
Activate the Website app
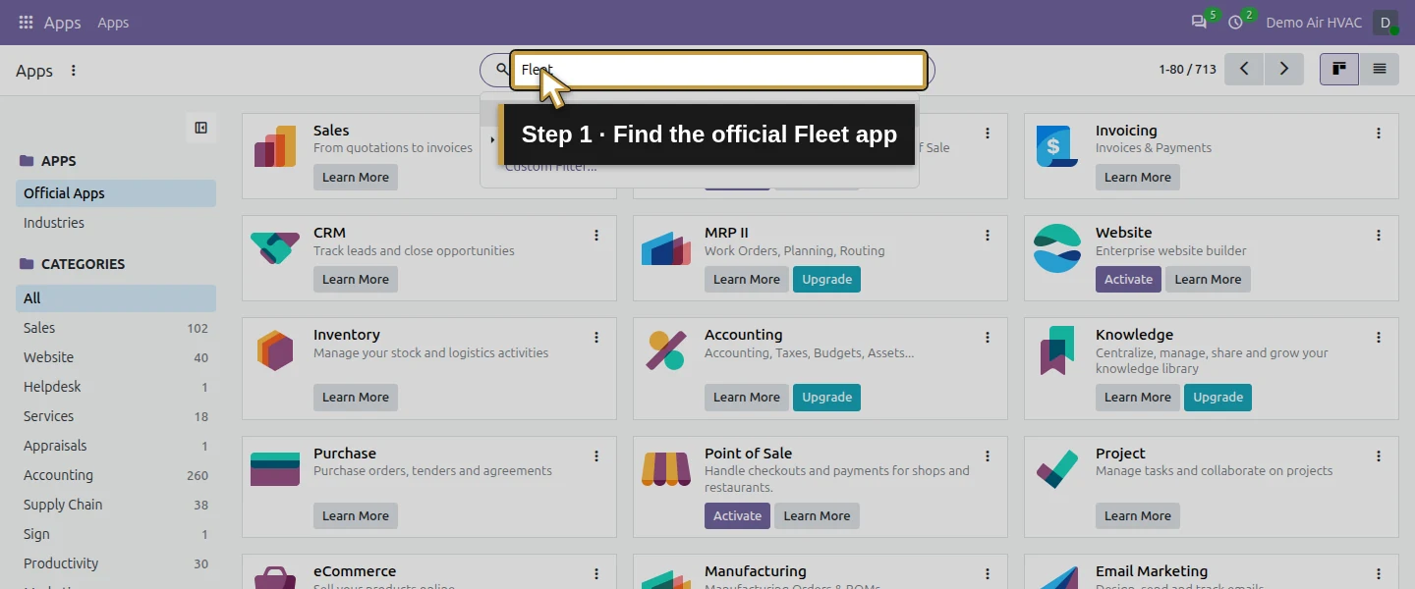tap(1128, 279)
